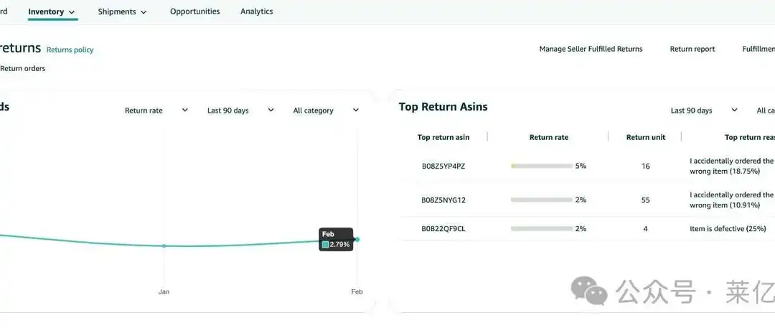Click return unit value 4
775x328 pixels.
[646, 228]
